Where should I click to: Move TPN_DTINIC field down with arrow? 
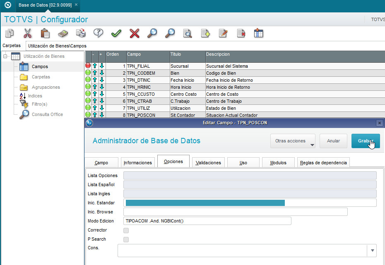click(x=102, y=80)
